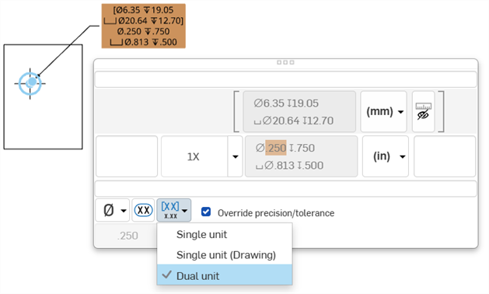The width and height of the screenshot is (489, 294).
Task: Toggle the inspection dimension XX icon
Action: point(143,210)
